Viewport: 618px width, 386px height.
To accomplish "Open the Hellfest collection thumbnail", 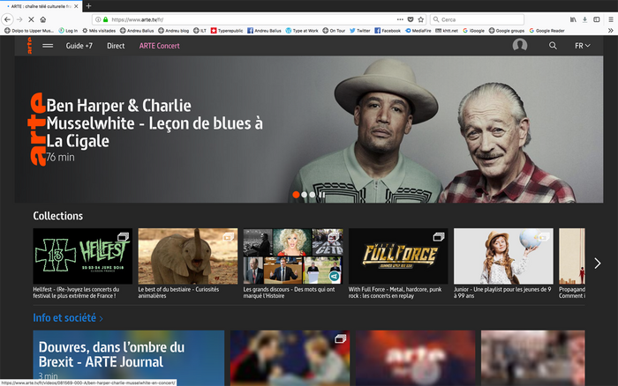I will 83,256.
